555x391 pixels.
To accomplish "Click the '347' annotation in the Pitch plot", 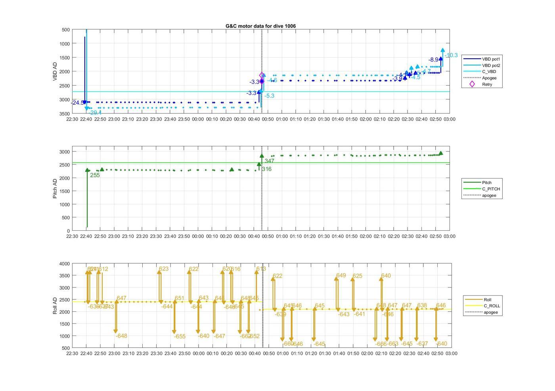I will (x=270, y=161).
